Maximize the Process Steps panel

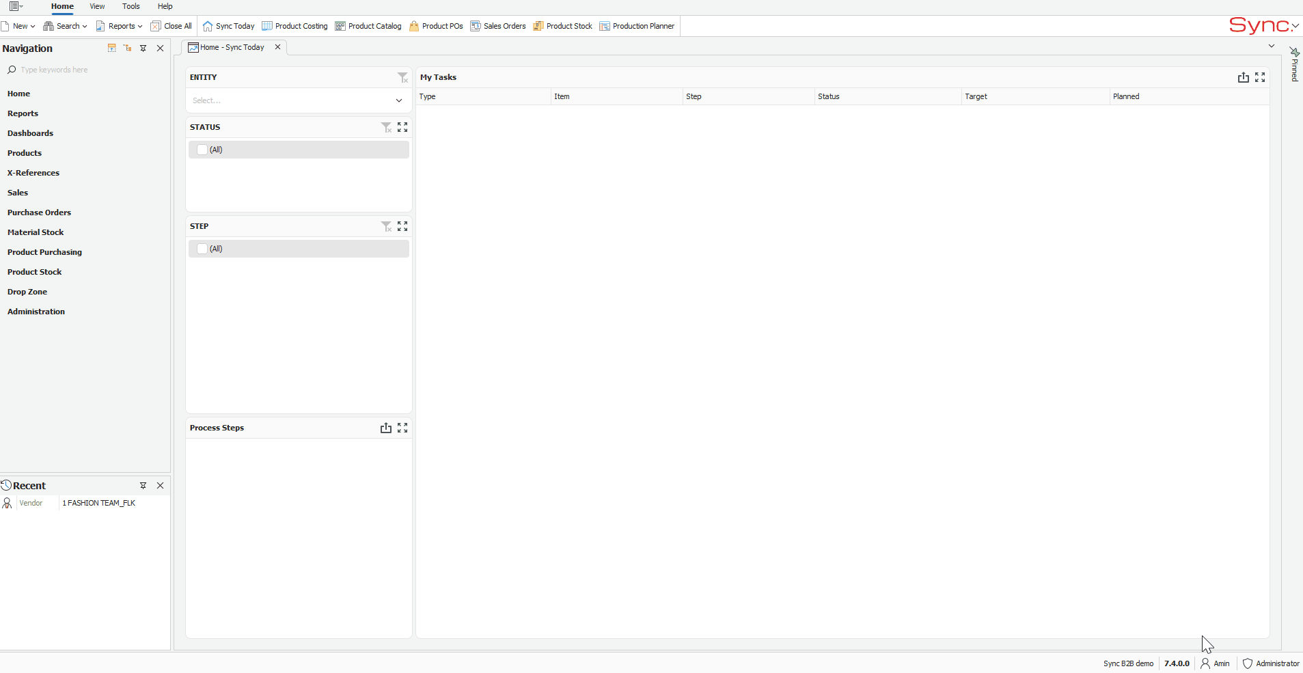(x=402, y=428)
